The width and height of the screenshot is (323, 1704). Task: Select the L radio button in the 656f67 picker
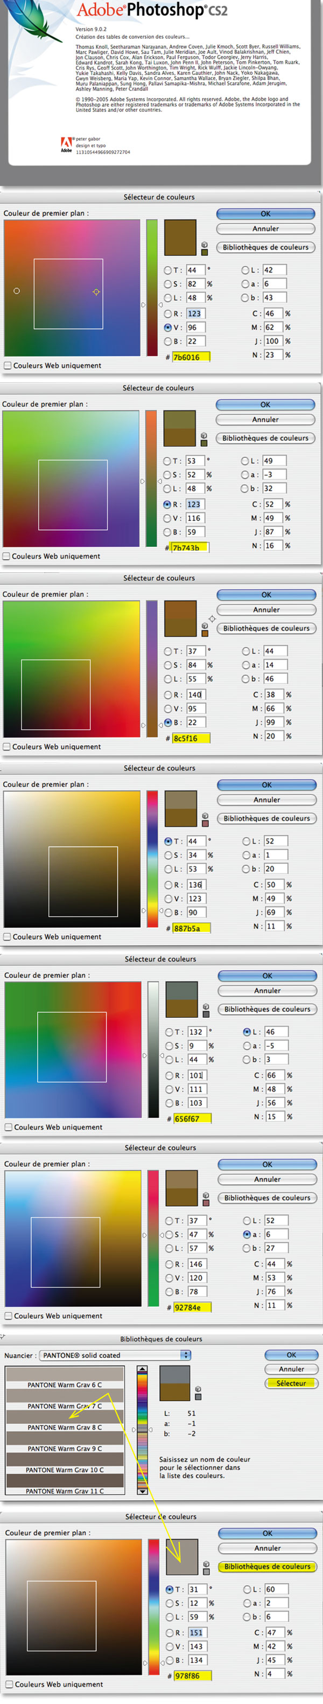point(247,1032)
